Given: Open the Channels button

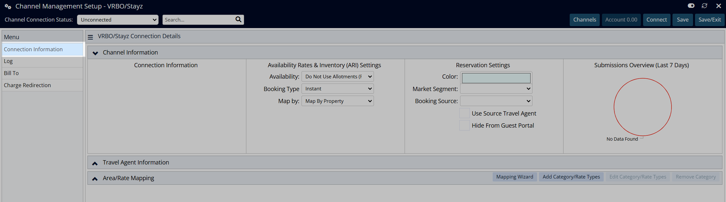Looking at the screenshot, I should point(585,20).
